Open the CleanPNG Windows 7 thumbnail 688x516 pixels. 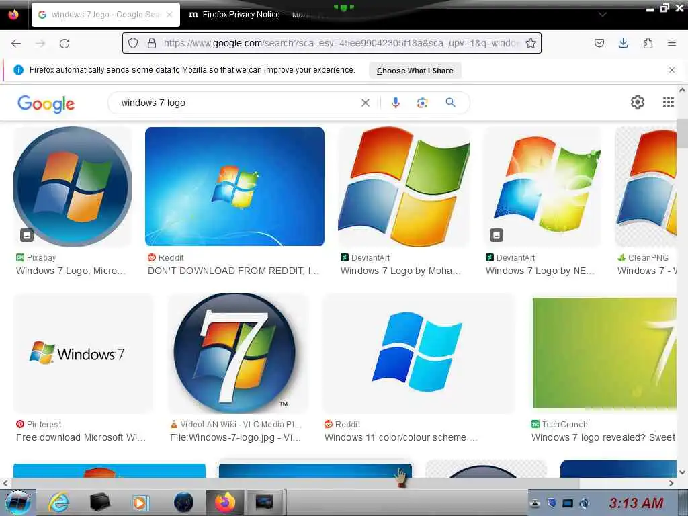click(646, 187)
